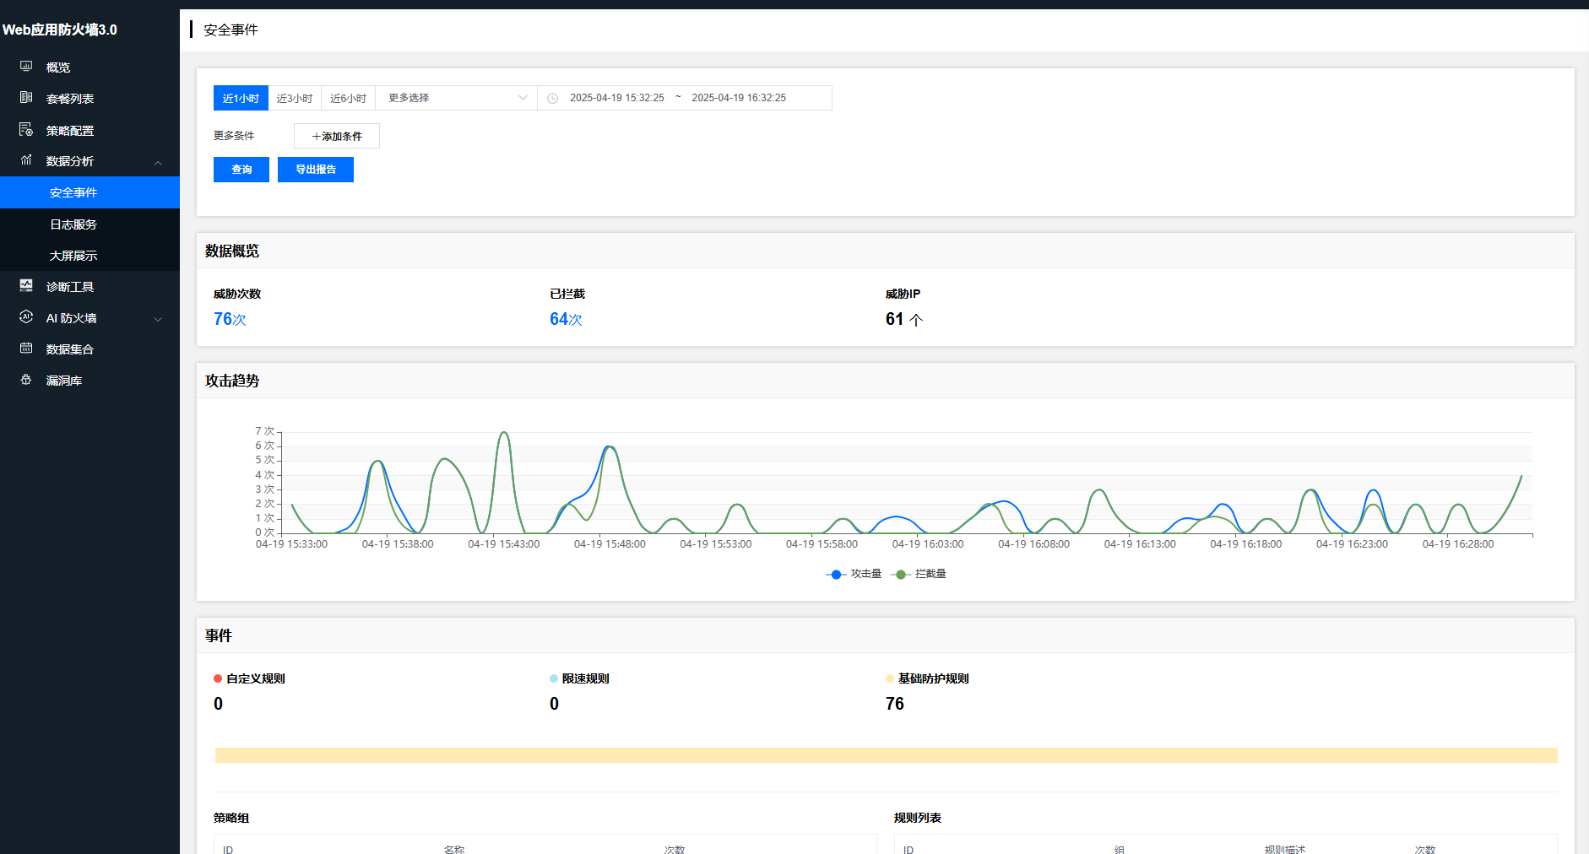Click the +添加条件 button

[337, 136]
